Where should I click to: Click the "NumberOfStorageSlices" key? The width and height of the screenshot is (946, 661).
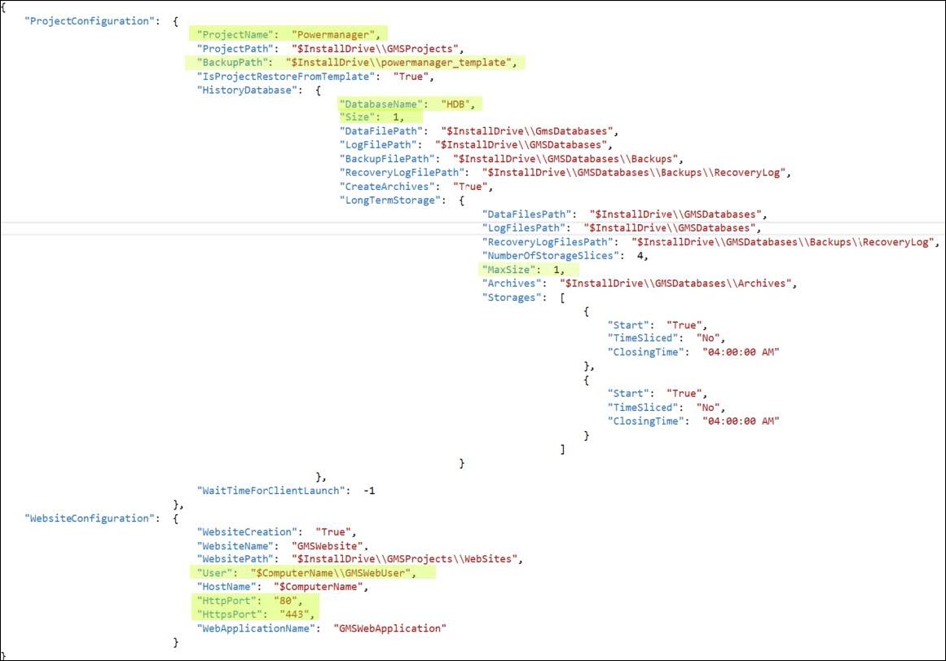click(550, 255)
